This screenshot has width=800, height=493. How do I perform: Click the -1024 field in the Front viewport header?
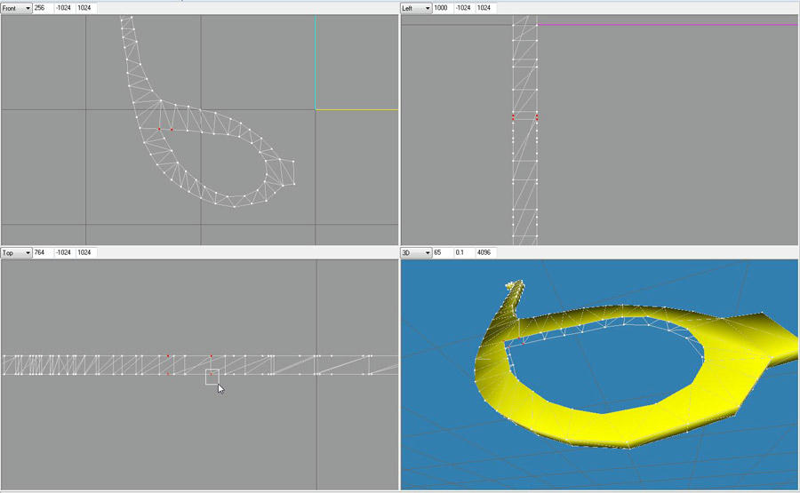coord(65,8)
